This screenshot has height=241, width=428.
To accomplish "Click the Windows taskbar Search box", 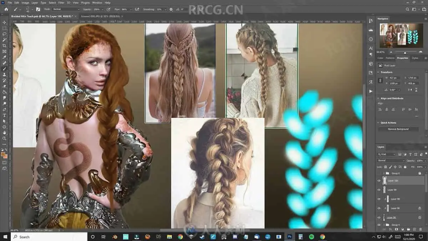I will tap(49, 237).
